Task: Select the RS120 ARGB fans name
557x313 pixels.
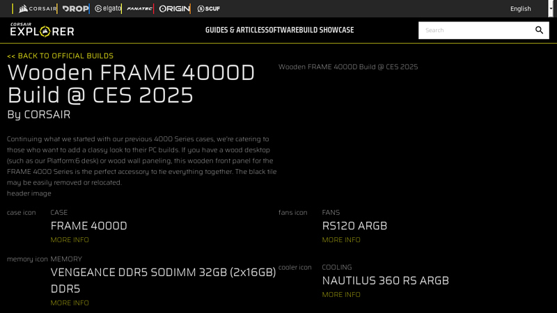Action: click(x=354, y=225)
